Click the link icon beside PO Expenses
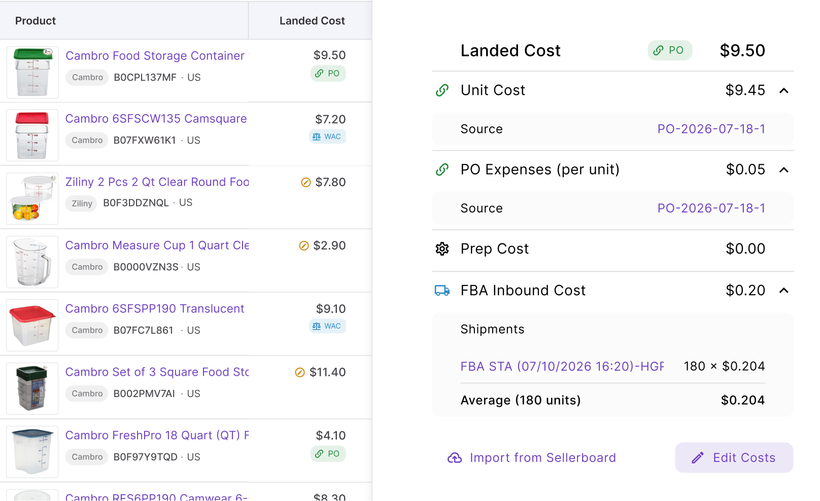The image size is (820, 501). [x=442, y=169]
